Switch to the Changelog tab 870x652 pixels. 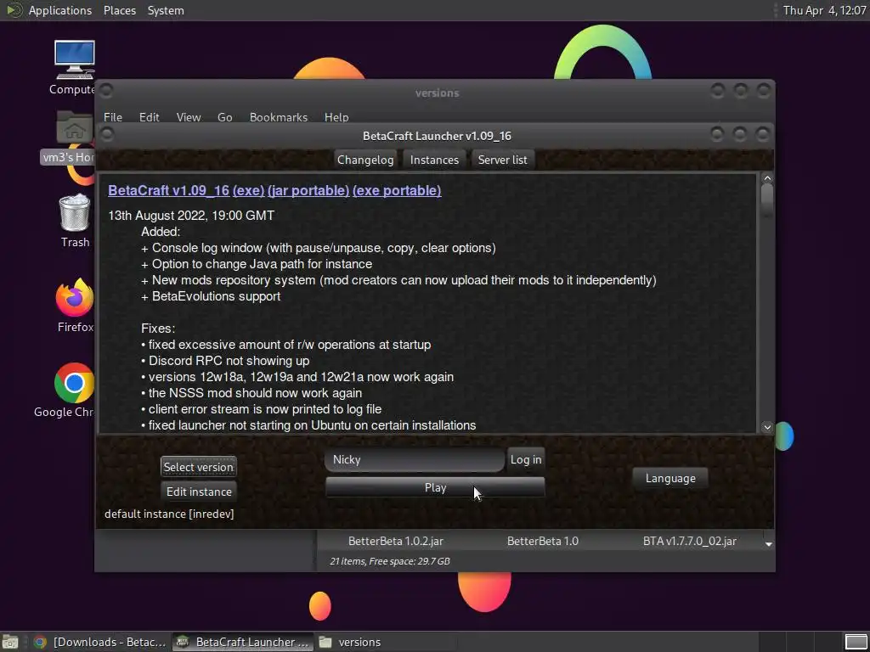coord(365,160)
